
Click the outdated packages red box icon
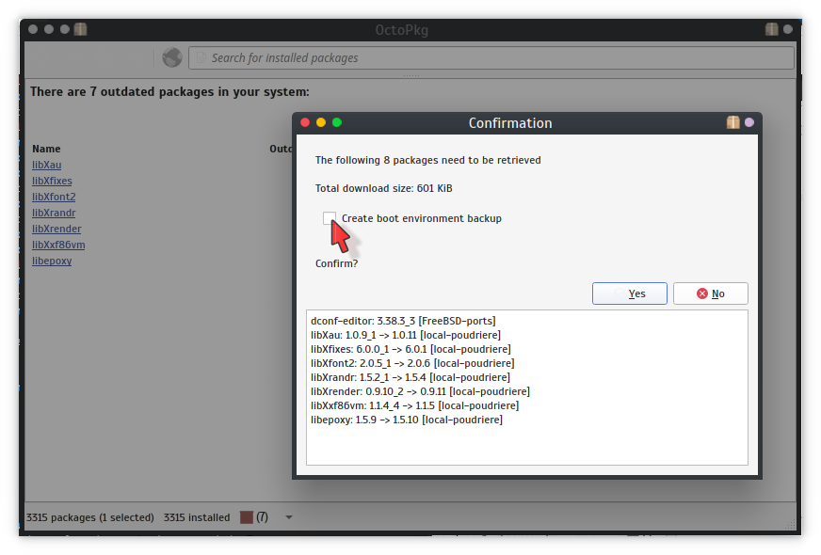(247, 517)
